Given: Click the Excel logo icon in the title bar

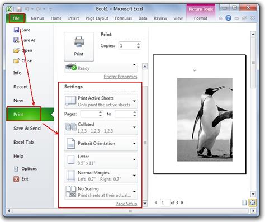Looking at the screenshot, I should (10, 9).
